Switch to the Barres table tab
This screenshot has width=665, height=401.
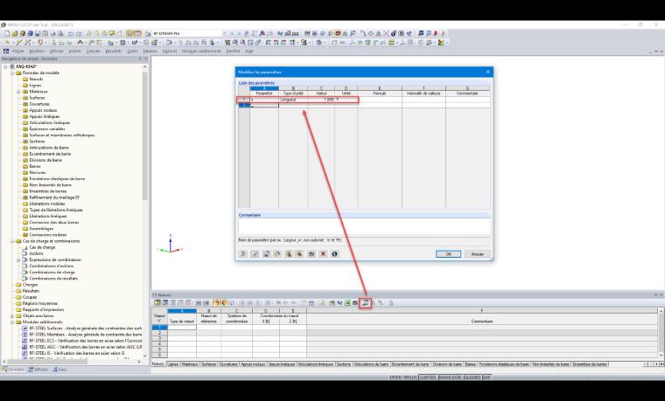[x=471, y=364]
